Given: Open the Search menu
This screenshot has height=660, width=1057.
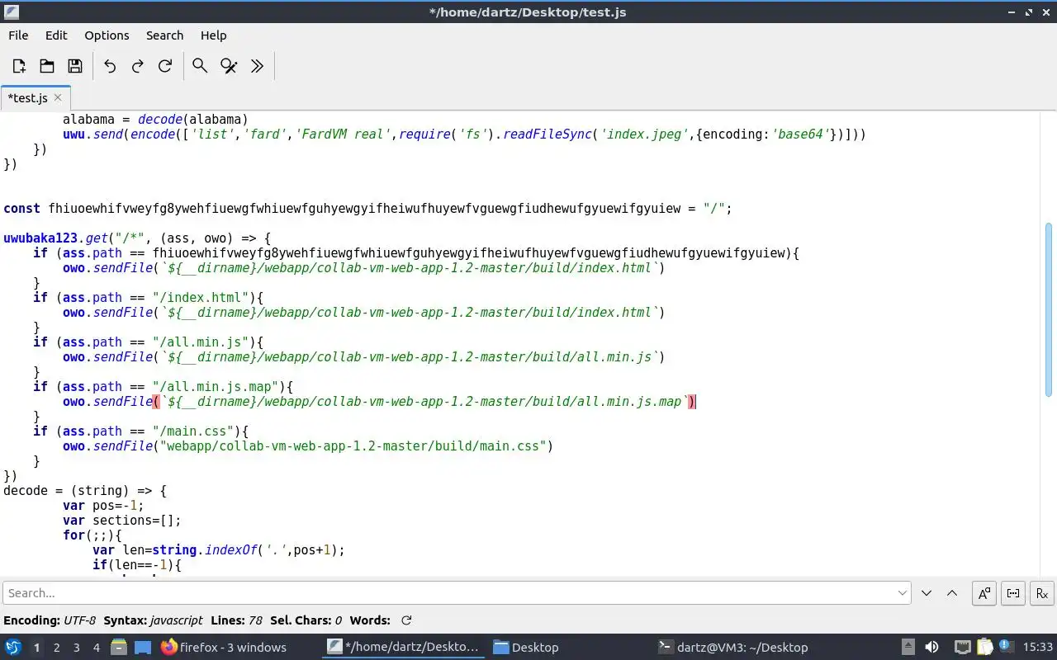Looking at the screenshot, I should 164,35.
